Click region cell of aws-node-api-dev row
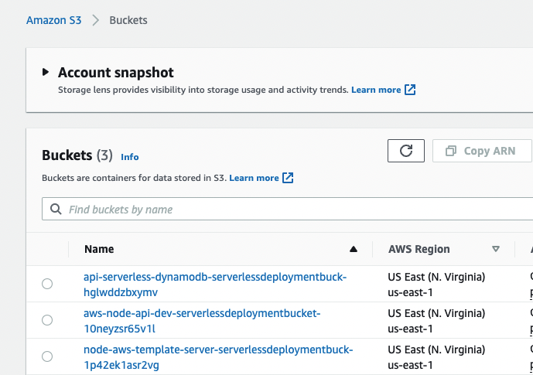Image resolution: width=533 pixels, height=375 pixels. tap(436, 321)
